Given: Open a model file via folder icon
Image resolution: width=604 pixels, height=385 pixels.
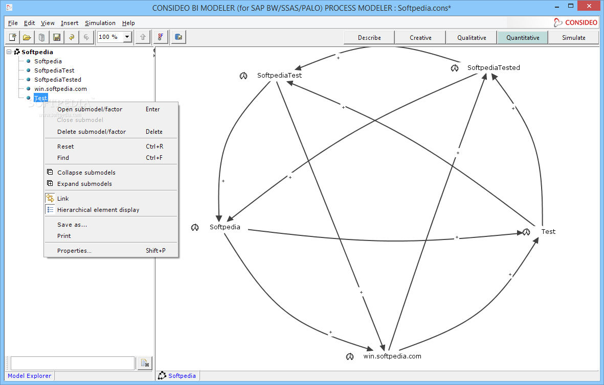Looking at the screenshot, I should click(27, 37).
